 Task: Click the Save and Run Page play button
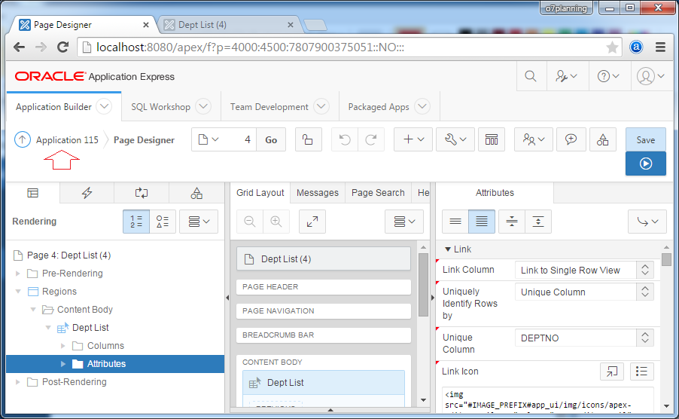pyautogui.click(x=646, y=164)
